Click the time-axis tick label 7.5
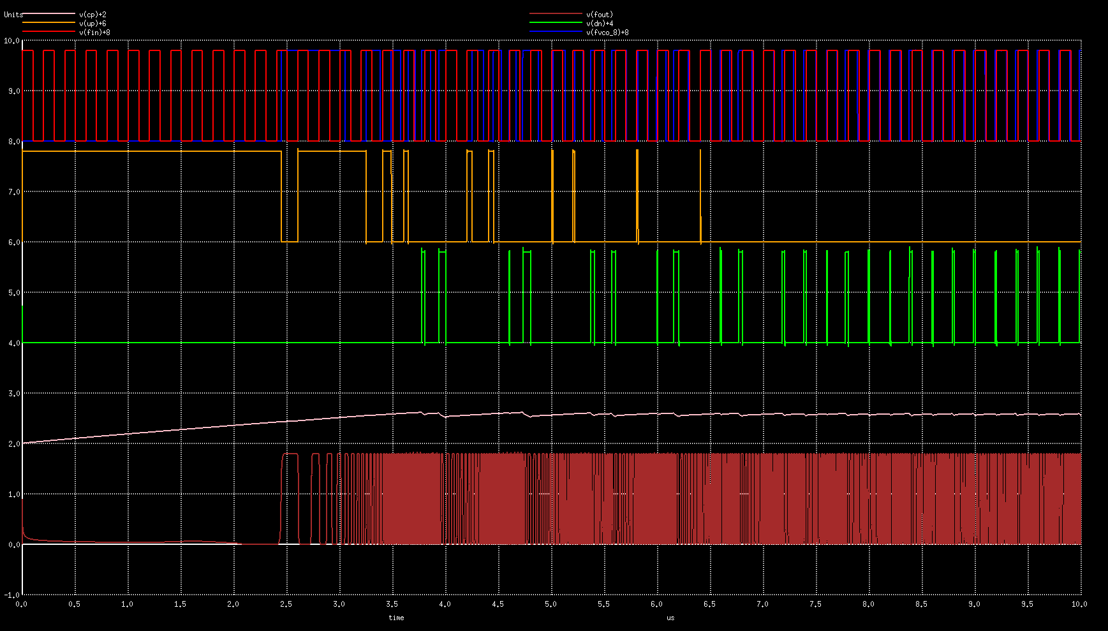This screenshot has width=1108, height=631. pyautogui.click(x=816, y=604)
